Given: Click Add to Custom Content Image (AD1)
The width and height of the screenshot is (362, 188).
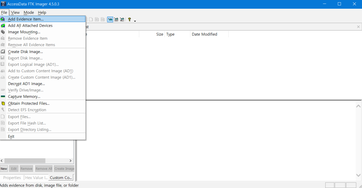Looking at the screenshot, I should pos(43,71).
